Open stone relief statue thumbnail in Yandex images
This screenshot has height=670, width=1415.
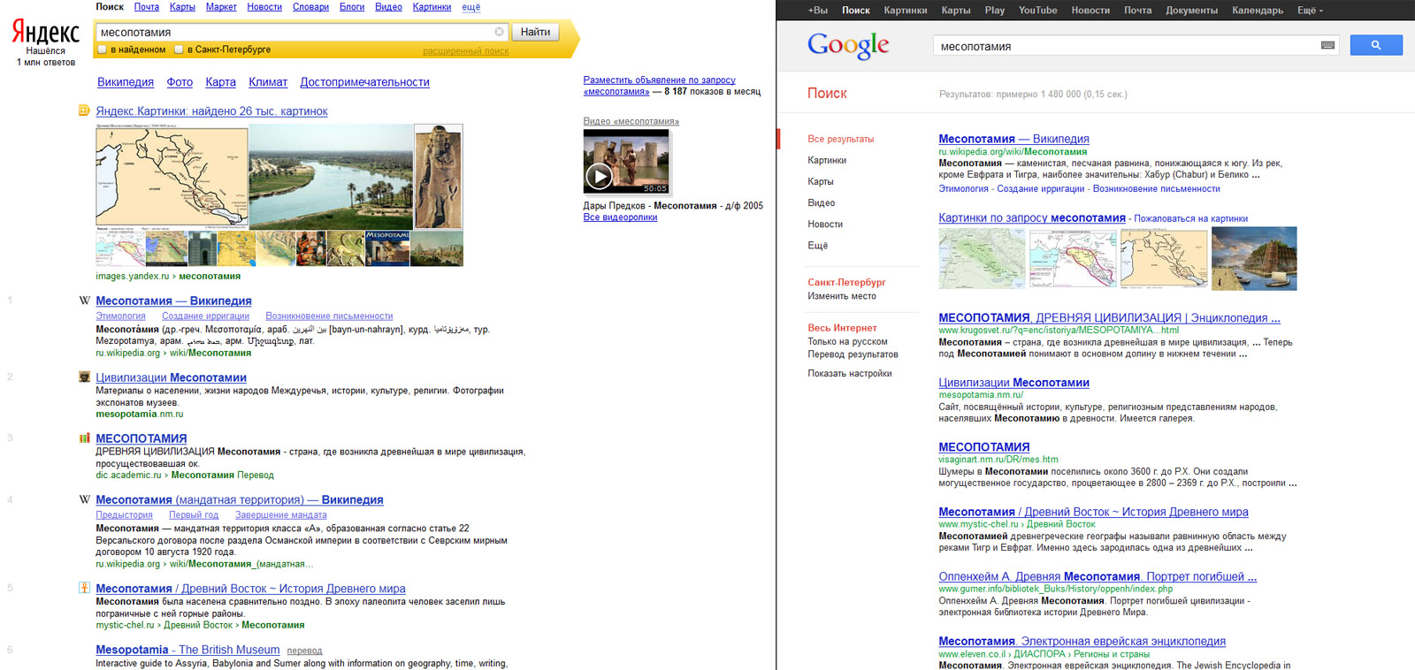coord(439,177)
